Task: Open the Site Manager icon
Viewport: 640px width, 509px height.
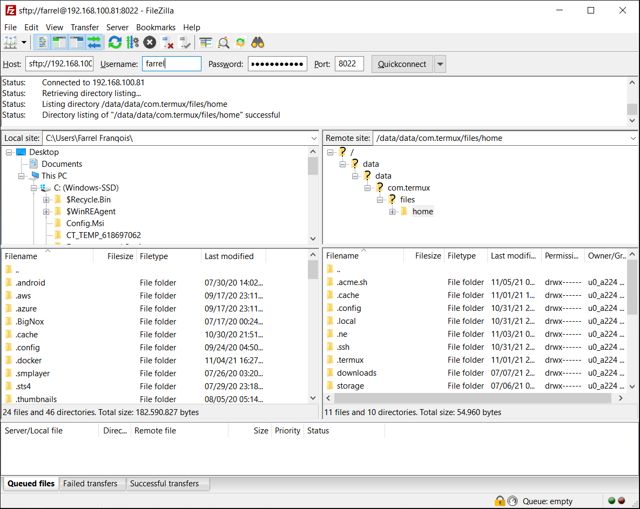Action: click(11, 43)
